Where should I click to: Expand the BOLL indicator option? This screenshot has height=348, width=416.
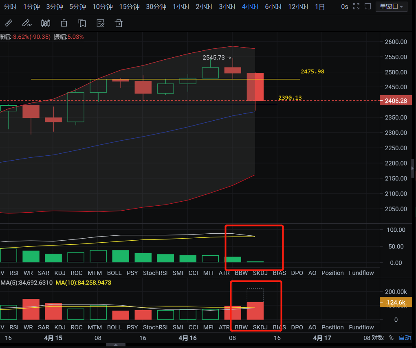[114, 273]
